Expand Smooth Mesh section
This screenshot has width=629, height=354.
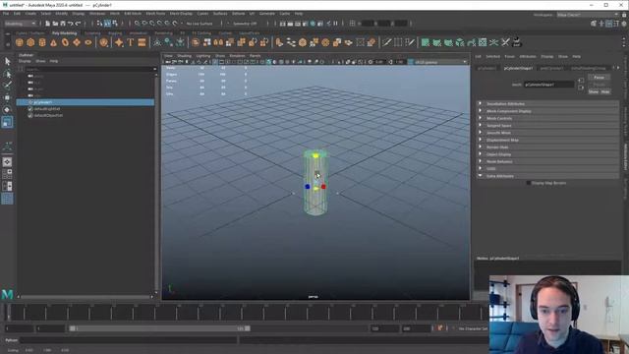tap(547, 133)
